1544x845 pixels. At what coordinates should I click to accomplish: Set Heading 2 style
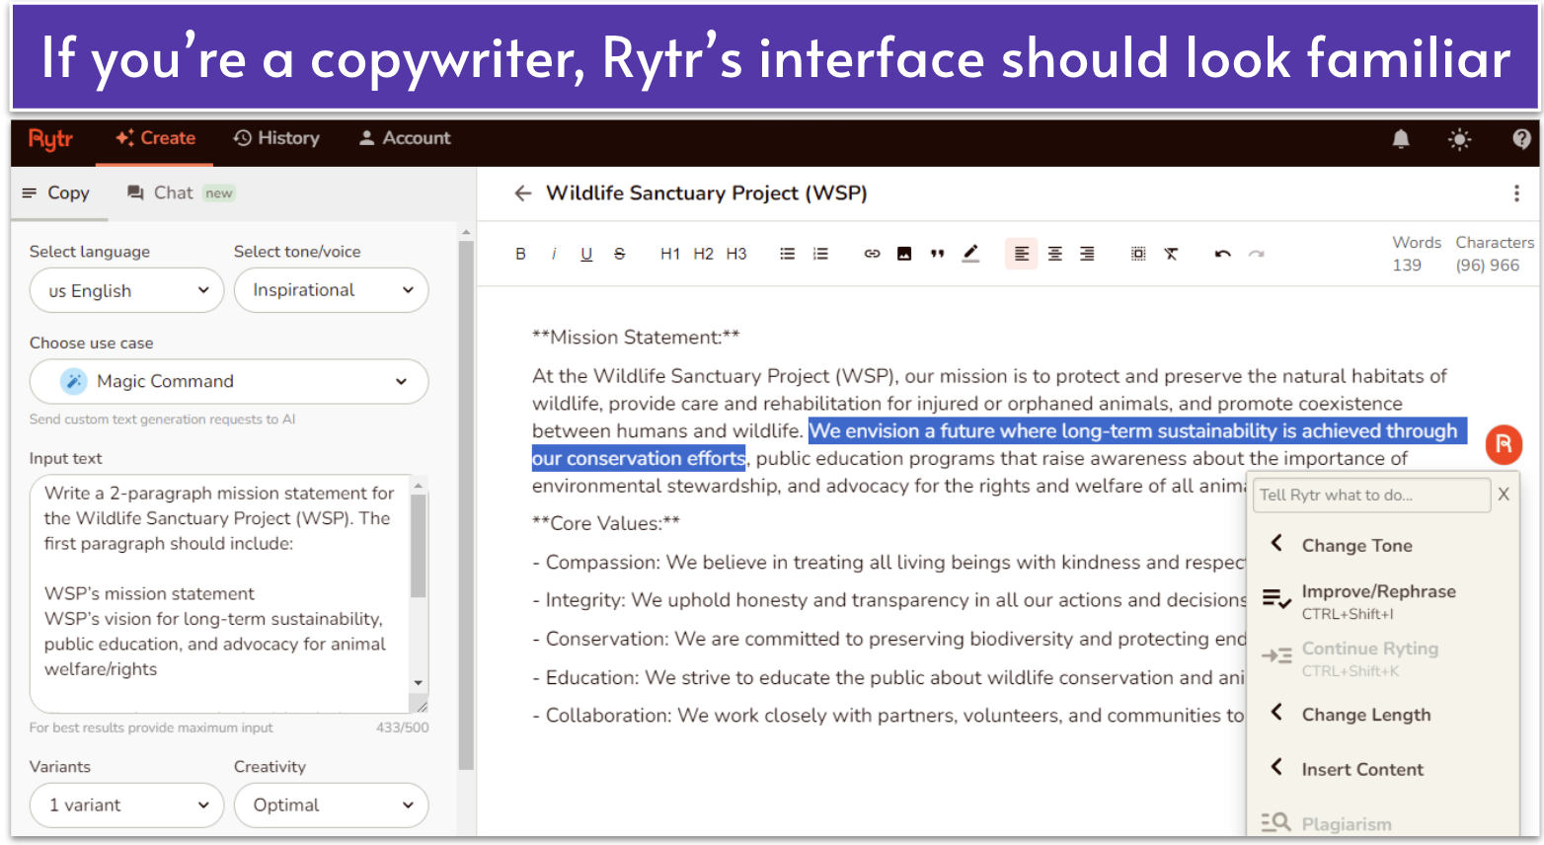click(x=703, y=254)
